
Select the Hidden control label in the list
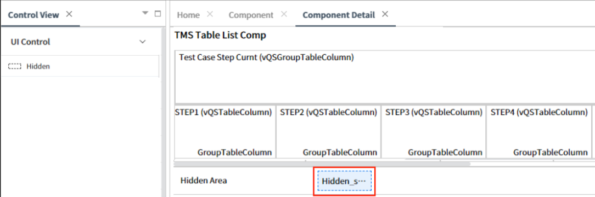tap(38, 66)
